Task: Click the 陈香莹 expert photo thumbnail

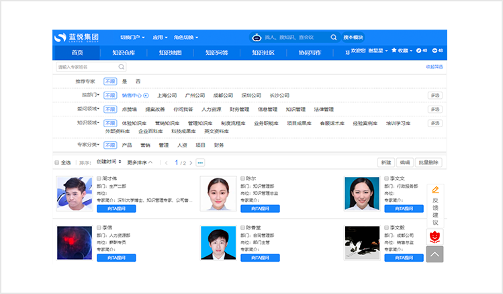Action: click(218, 243)
